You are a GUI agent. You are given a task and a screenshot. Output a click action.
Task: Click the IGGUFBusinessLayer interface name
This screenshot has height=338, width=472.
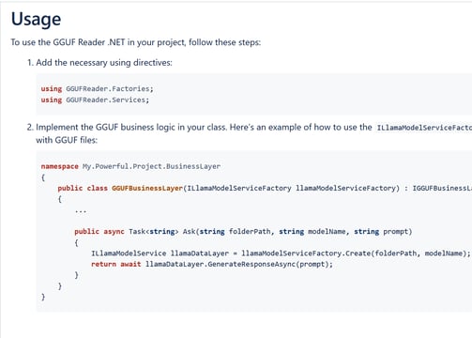442,188
